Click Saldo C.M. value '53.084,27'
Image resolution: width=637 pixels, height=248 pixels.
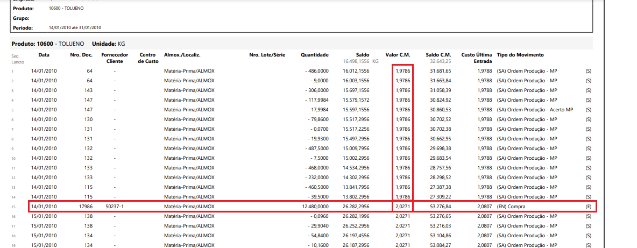[x=441, y=245]
